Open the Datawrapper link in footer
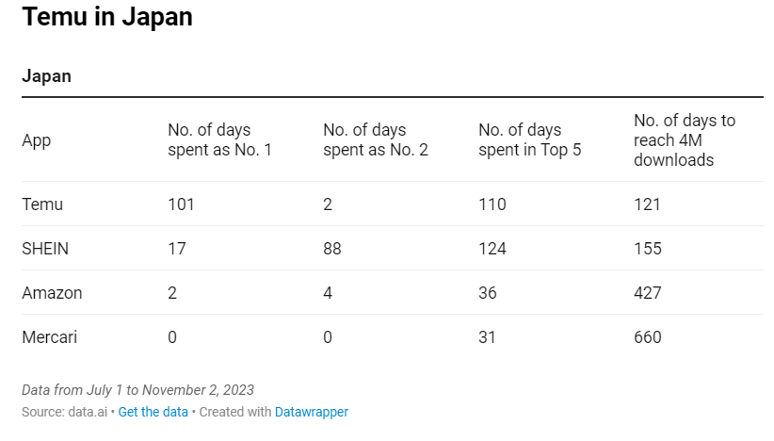 311,412
